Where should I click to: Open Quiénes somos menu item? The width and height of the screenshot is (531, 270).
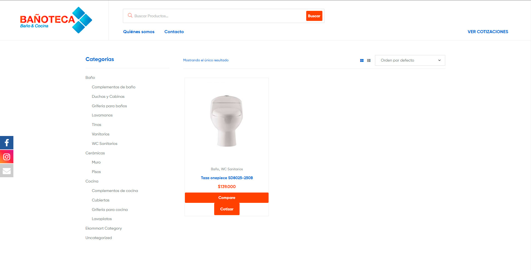click(x=139, y=32)
